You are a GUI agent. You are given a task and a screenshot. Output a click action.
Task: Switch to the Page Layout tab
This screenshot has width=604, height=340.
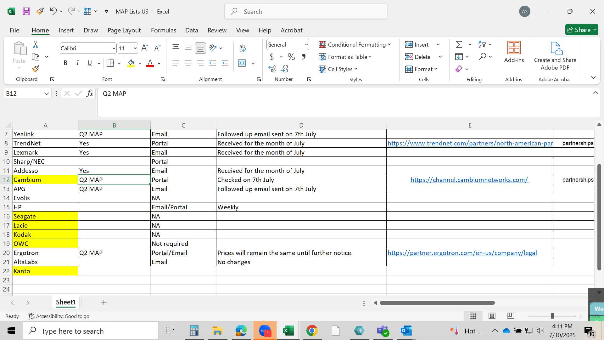tap(124, 30)
